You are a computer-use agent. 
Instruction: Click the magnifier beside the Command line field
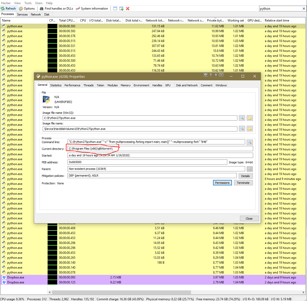[249, 142]
